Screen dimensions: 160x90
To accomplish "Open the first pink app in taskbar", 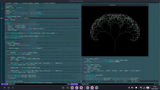I will coord(72,88).
